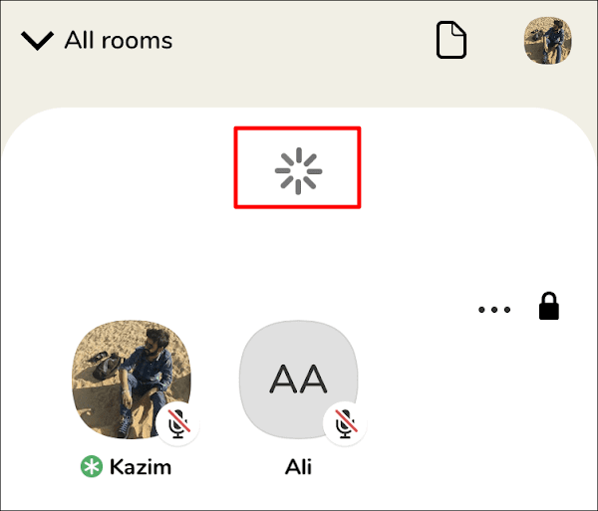Viewport: 598px width, 511px height.
Task: Collapse room using the down chevron
Action: click(x=37, y=41)
